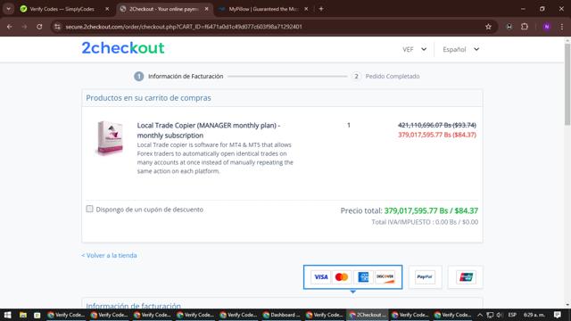Viewport: 571px width, 321px height.
Task: Go back to previous page
Action: [x=10, y=27]
